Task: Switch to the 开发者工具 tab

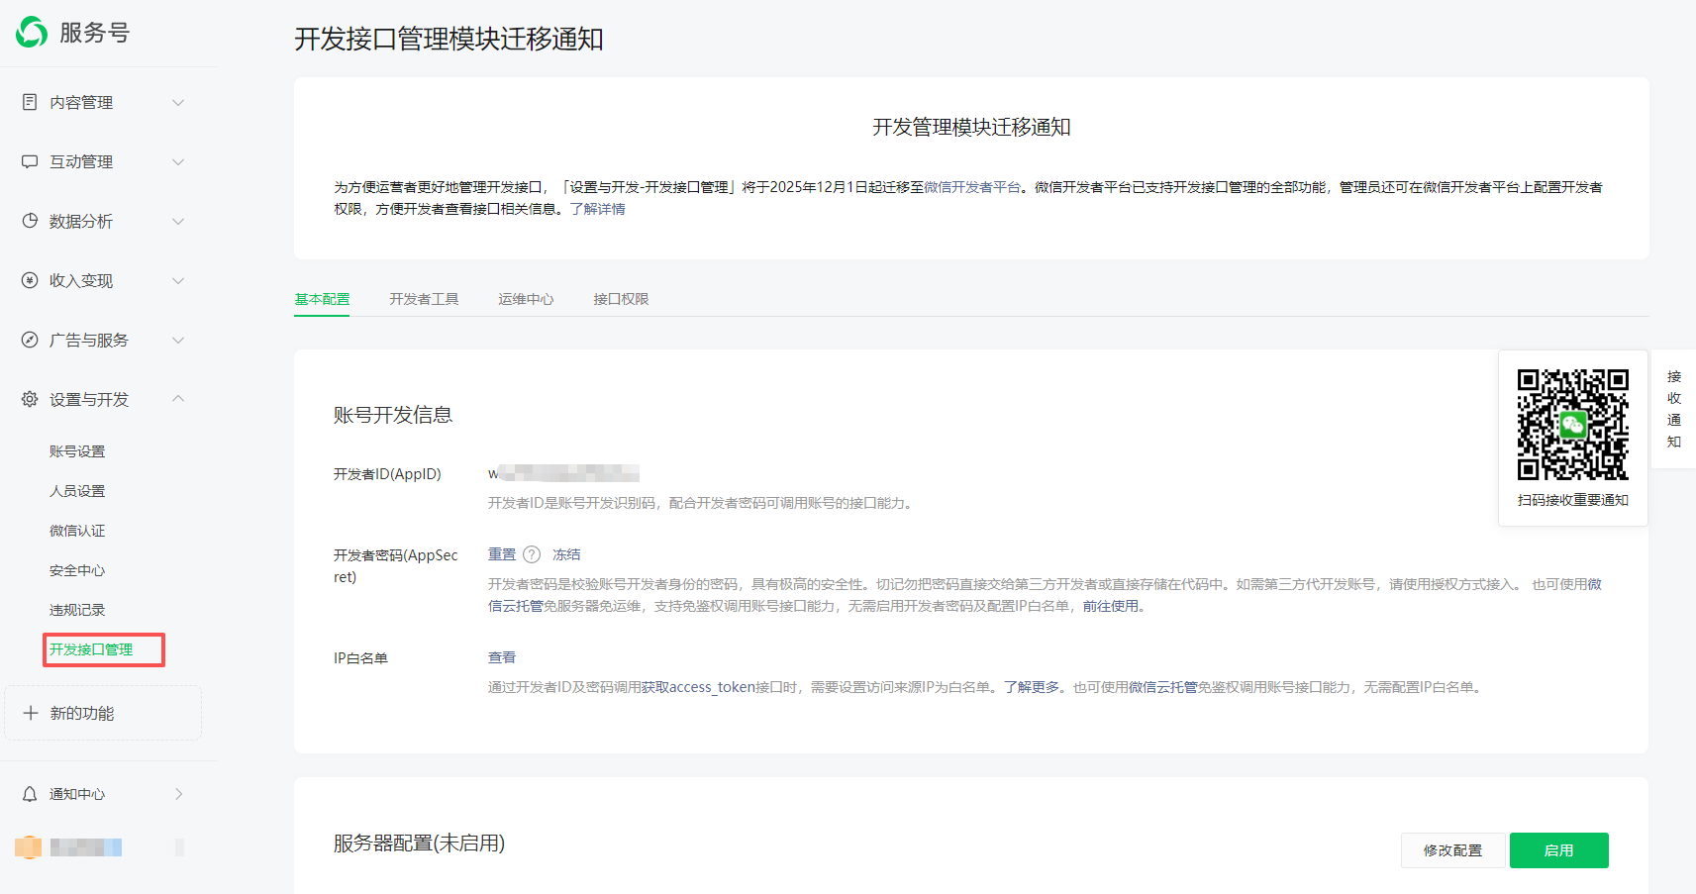Action: tap(424, 299)
